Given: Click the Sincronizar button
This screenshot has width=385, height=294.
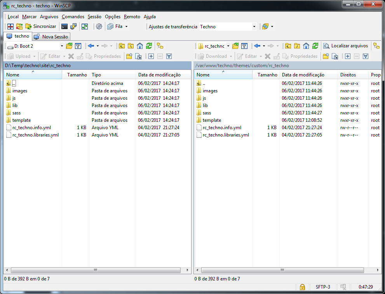Looking at the screenshot, I should click(x=44, y=26).
